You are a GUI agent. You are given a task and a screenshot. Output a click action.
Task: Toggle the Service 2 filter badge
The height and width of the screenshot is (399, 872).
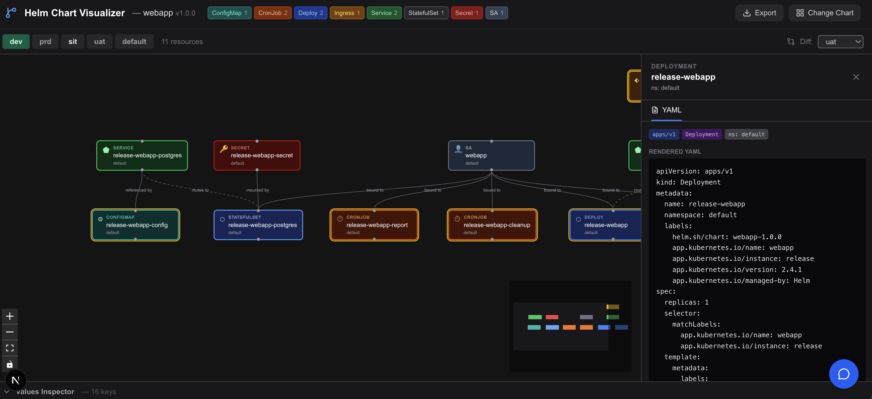[x=384, y=13]
